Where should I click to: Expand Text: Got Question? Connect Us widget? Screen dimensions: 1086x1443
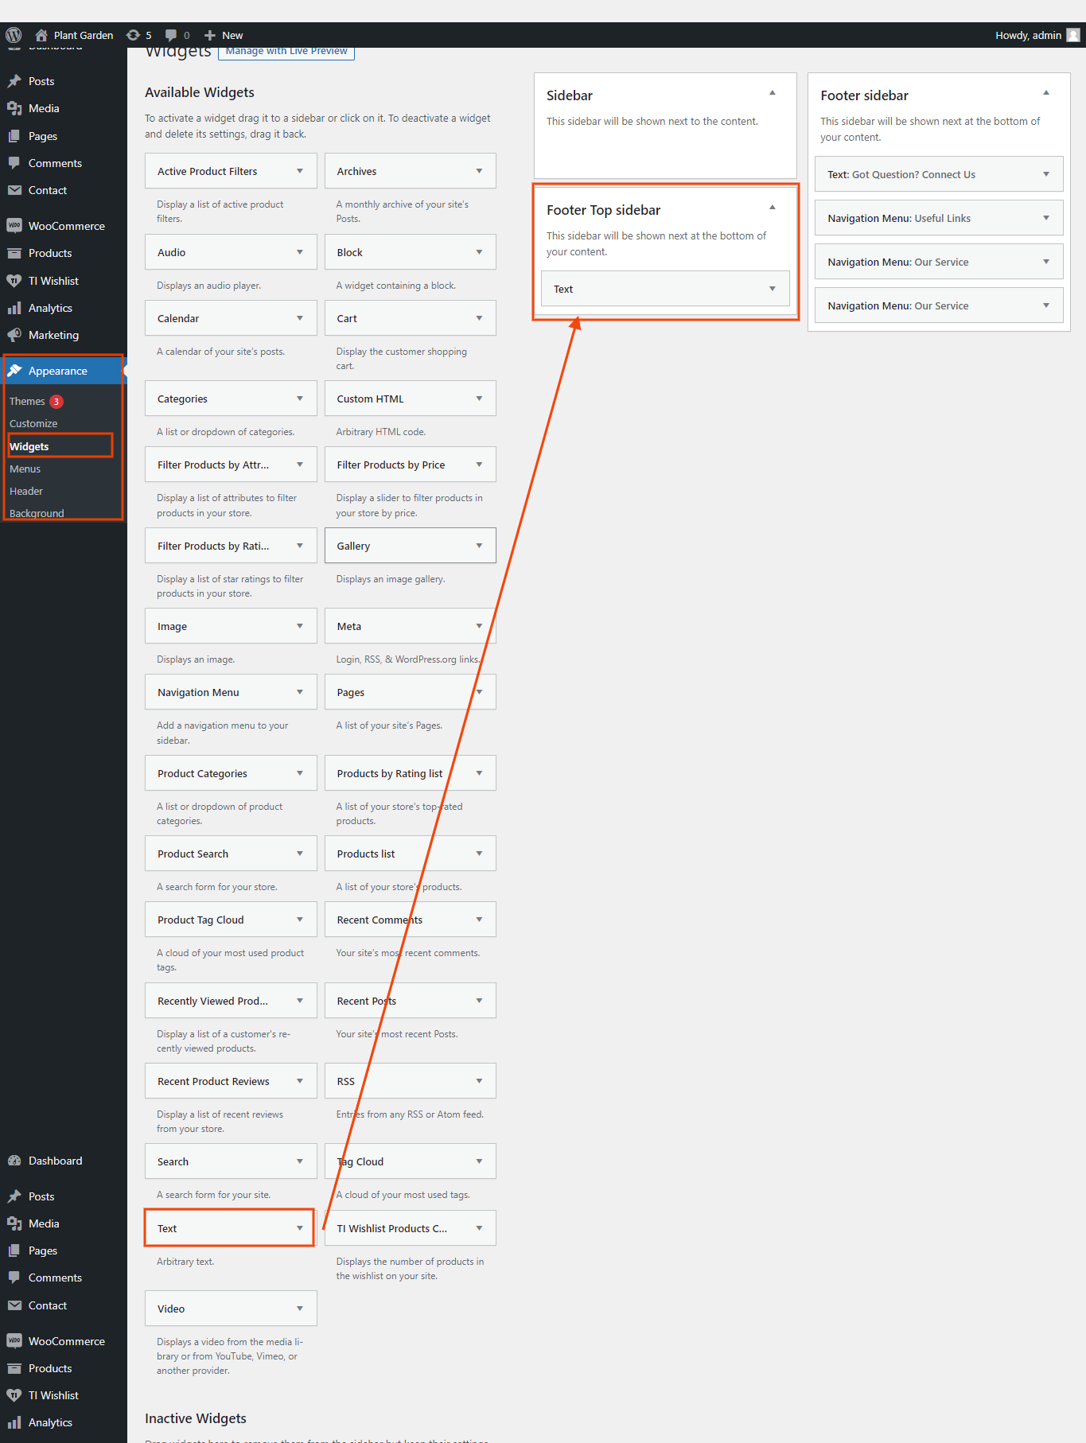1045,174
